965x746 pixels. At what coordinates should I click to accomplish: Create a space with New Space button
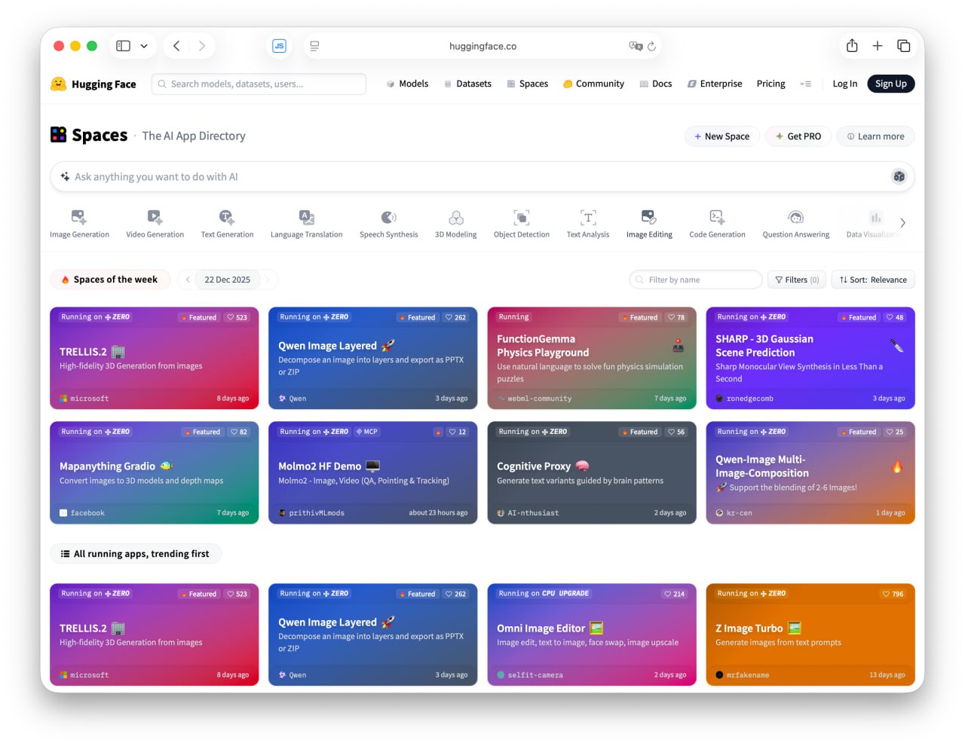pyautogui.click(x=721, y=136)
